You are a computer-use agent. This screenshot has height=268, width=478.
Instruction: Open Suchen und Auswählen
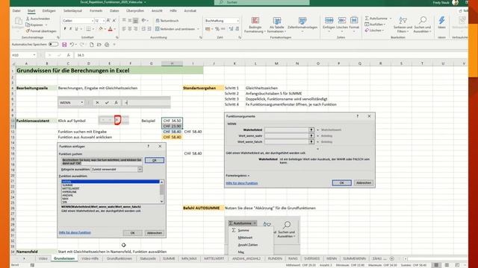click(422, 25)
